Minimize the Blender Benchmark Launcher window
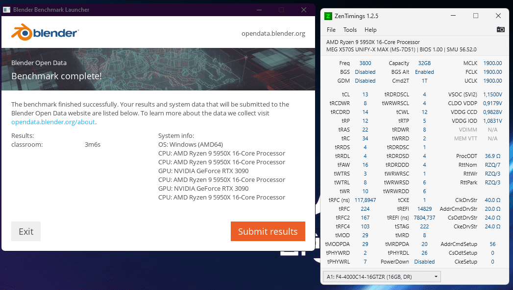 pos(259,10)
